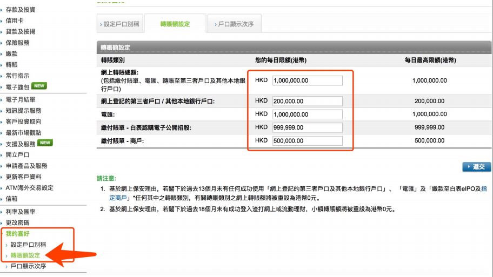Collapse the 我的喜好 sidebar section
This screenshot has width=493, height=277.
[18, 234]
